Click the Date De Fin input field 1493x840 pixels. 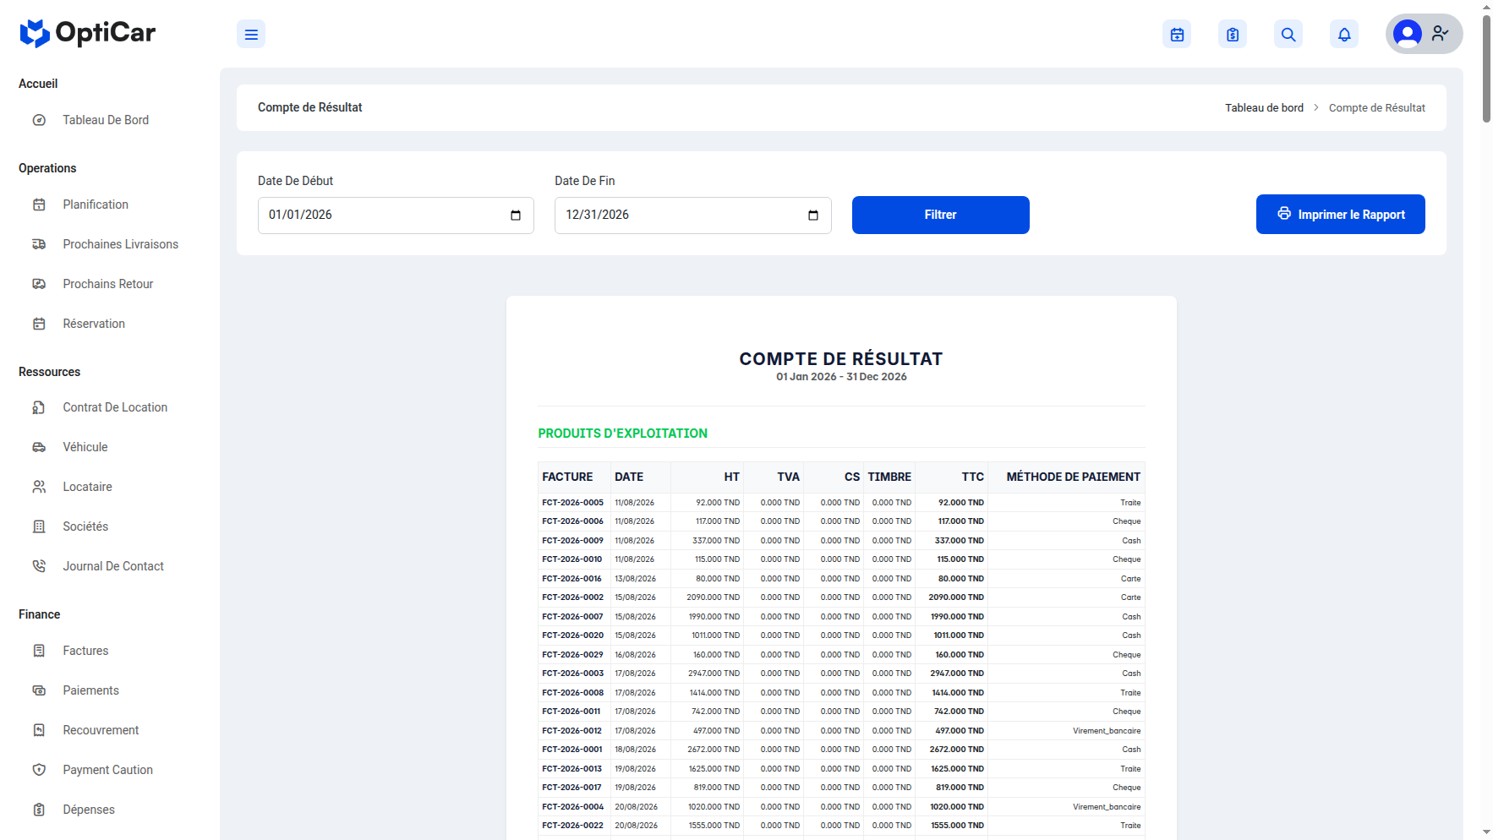(x=693, y=215)
